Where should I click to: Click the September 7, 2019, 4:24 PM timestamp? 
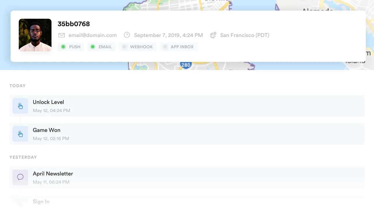click(168, 35)
